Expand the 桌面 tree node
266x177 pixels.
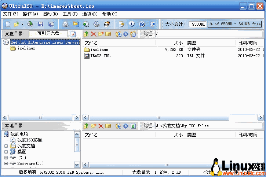tap(6, 152)
